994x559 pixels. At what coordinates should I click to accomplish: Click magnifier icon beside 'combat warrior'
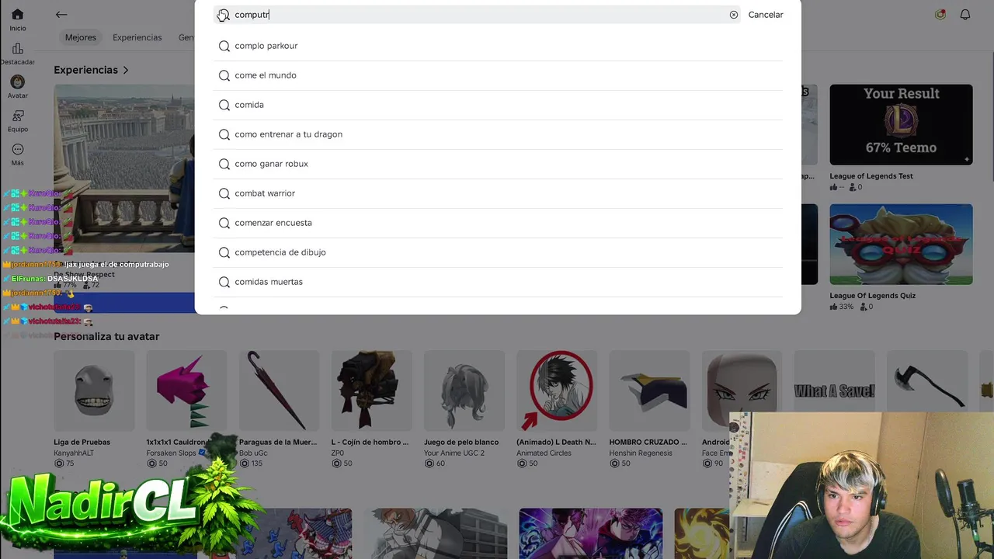tap(224, 193)
